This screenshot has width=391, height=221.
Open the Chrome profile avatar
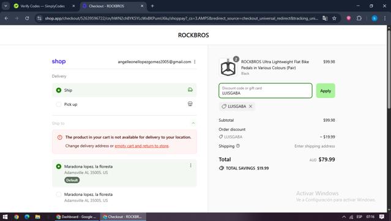tap(374, 18)
